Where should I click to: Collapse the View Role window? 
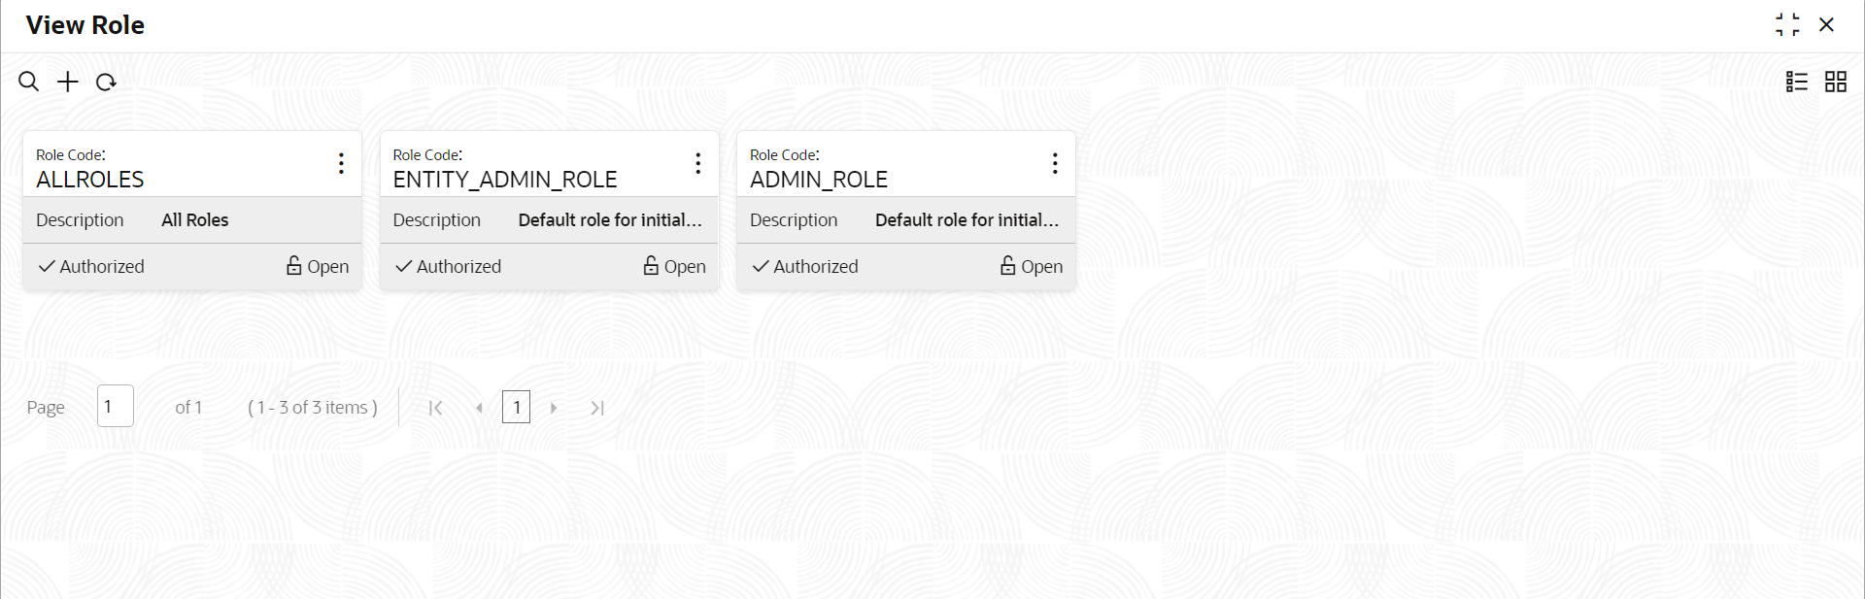pyautogui.click(x=1787, y=25)
